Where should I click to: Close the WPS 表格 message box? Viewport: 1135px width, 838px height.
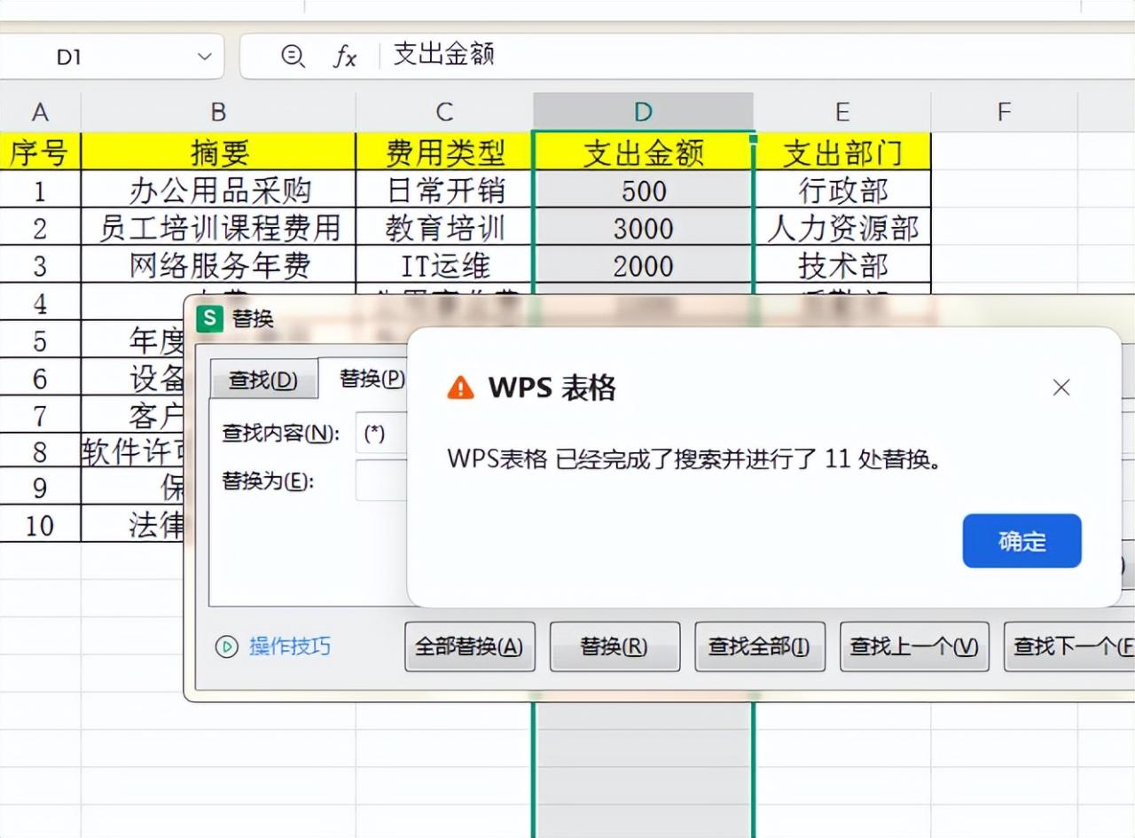pos(1061,388)
